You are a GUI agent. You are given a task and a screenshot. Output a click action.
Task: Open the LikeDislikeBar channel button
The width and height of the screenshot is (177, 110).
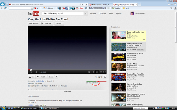34,23
